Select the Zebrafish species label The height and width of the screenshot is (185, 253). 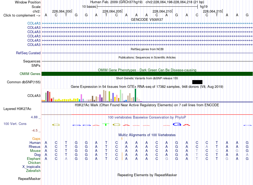[33, 171]
